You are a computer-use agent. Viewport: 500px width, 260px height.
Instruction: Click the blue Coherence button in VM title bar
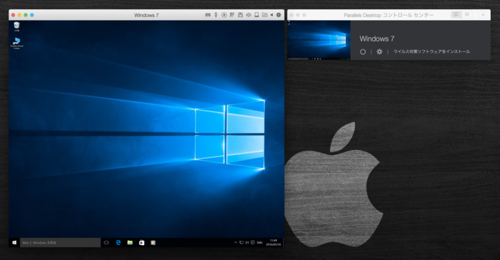tap(32, 15)
